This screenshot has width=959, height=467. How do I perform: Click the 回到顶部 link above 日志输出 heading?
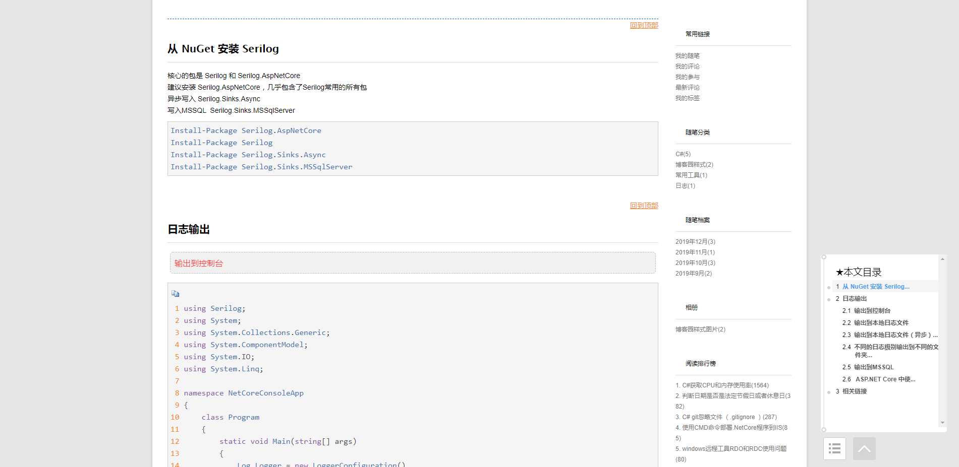pos(644,206)
